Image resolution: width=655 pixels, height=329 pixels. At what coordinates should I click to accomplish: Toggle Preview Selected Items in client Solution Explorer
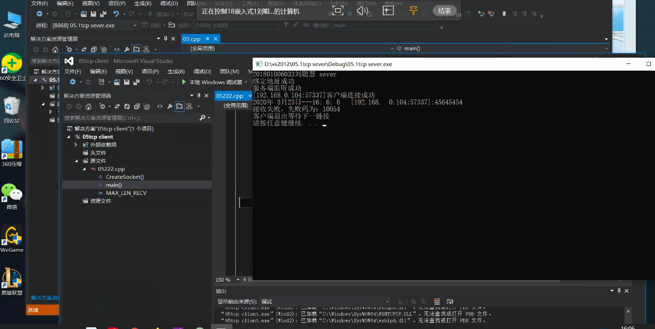tap(179, 106)
